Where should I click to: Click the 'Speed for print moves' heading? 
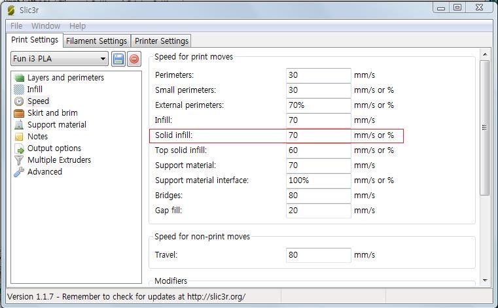coord(194,57)
